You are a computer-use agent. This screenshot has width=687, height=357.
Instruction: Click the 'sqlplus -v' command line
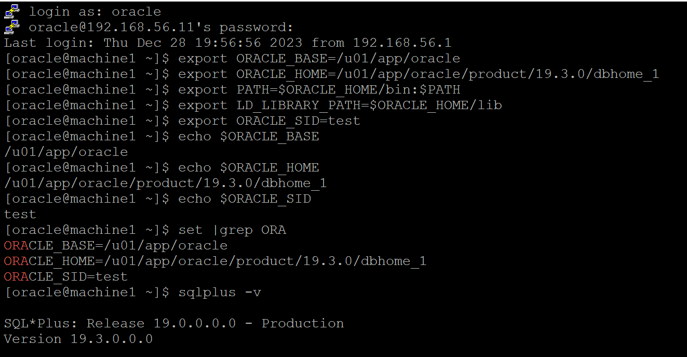click(132, 292)
